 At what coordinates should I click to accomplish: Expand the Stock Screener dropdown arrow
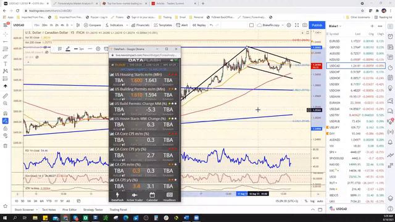(37, 210)
